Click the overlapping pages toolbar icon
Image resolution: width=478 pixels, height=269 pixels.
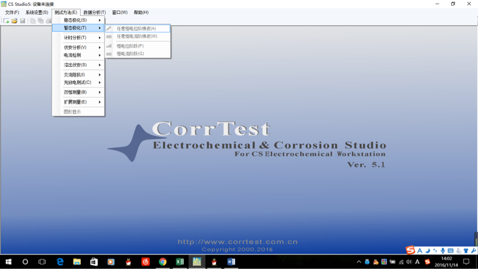tap(41, 21)
